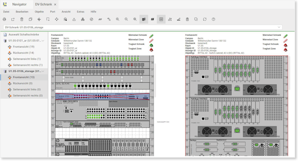This screenshot has width=298, height=161.
Task: Toggle the highlighted cabinet view toolbar button
Action: [144, 19]
